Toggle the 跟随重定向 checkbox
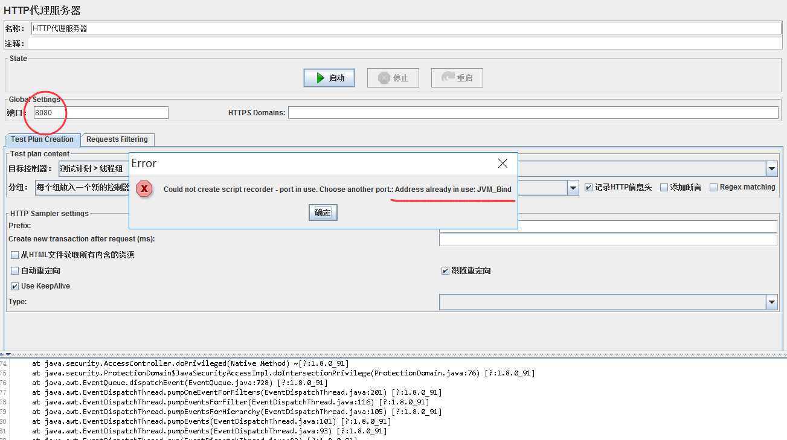The image size is (787, 440). [445, 271]
